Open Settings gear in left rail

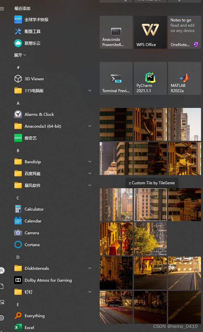click(2, 318)
